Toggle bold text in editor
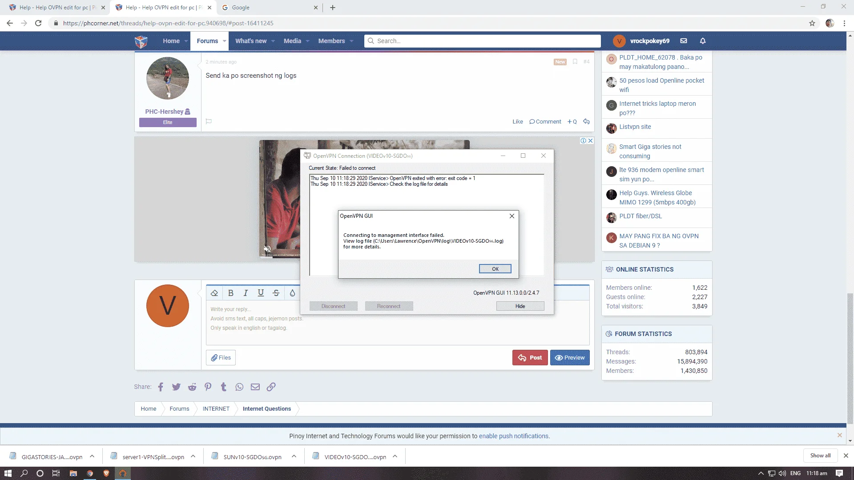The width and height of the screenshot is (854, 480). 230,293
